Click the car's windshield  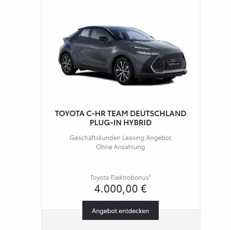click(137, 36)
